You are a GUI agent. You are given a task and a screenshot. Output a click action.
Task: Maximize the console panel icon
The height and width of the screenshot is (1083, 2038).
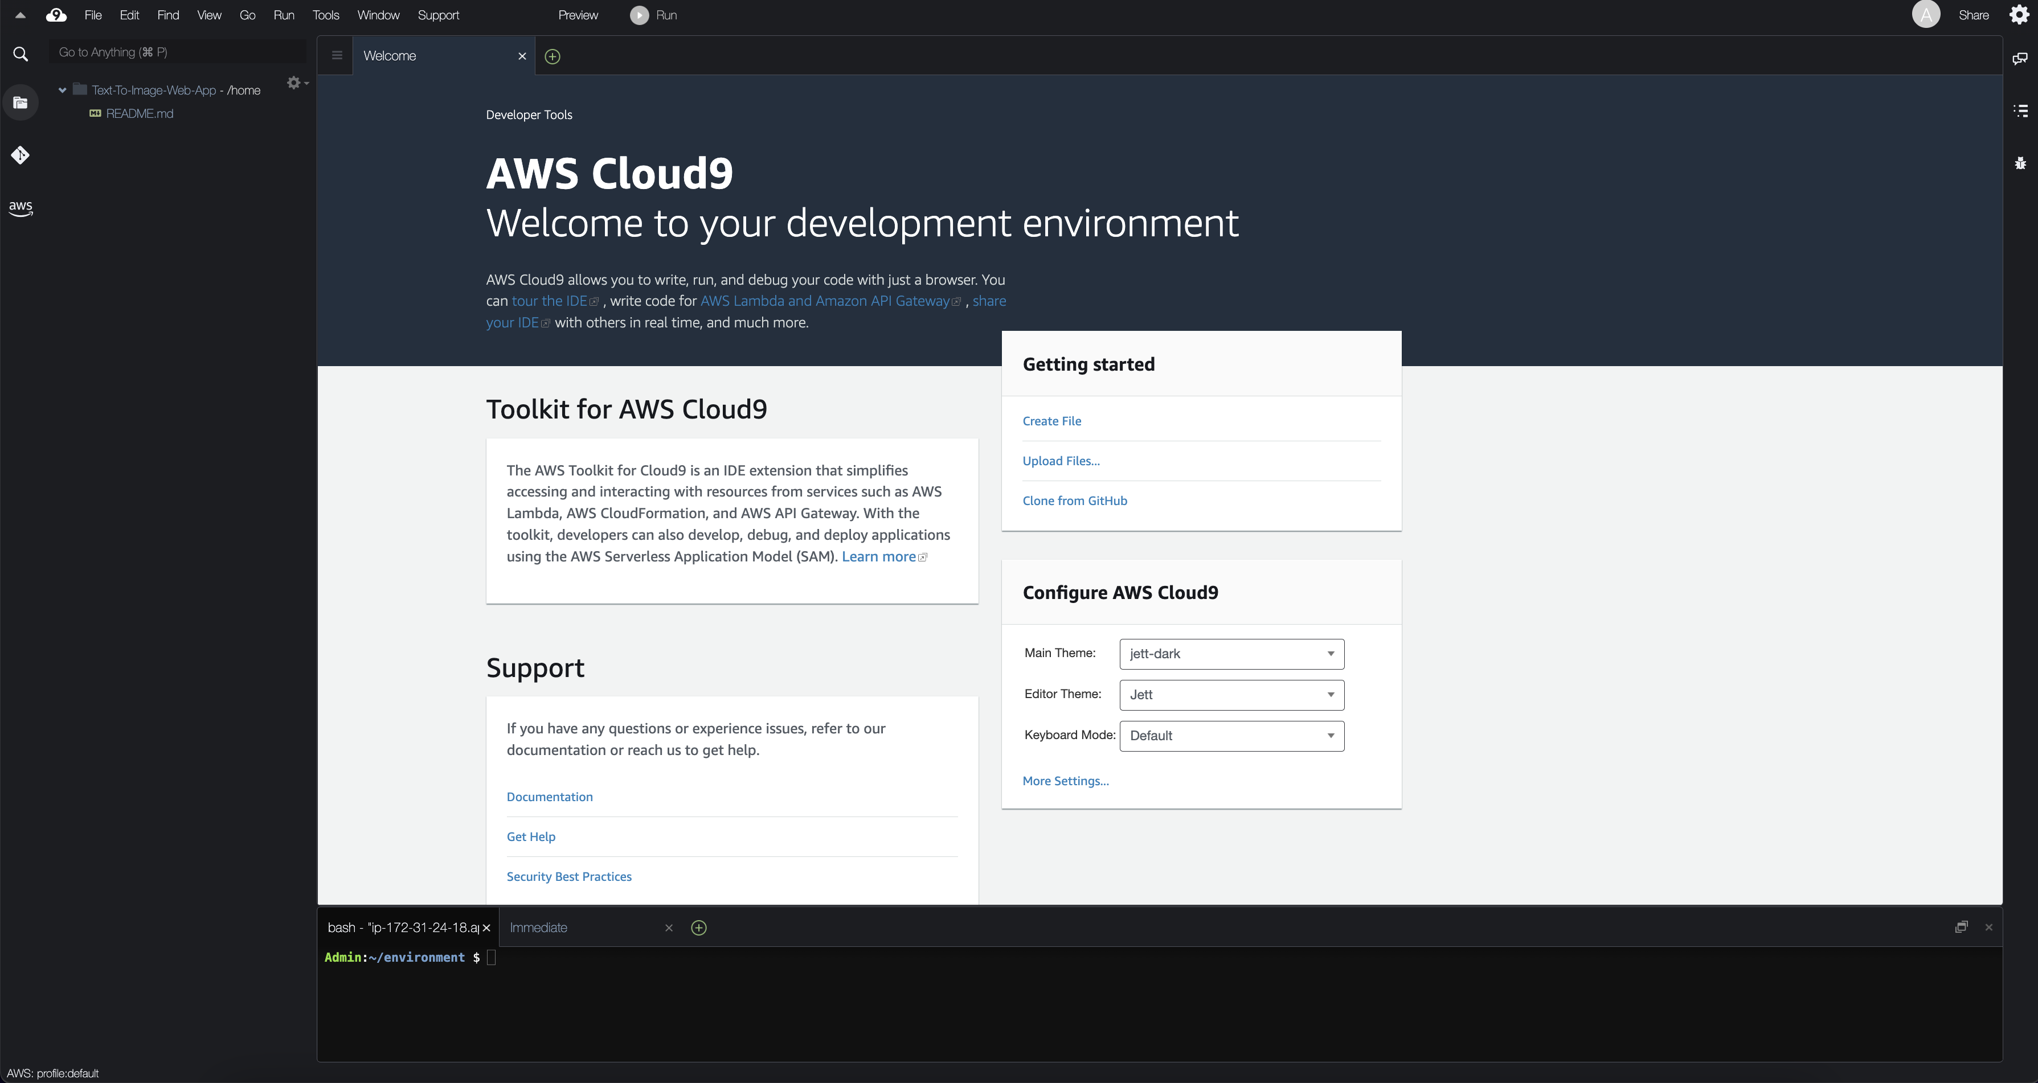point(1961,927)
